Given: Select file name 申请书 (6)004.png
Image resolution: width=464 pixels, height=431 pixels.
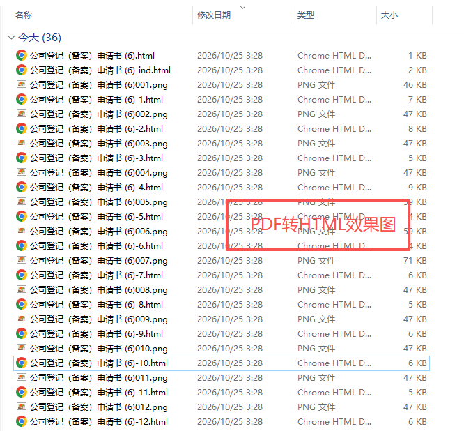Looking at the screenshot, I should tap(98, 173).
